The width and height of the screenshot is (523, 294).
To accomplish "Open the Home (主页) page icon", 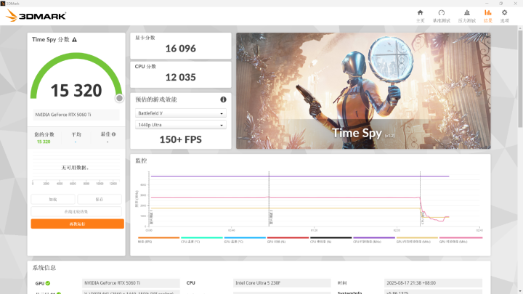I will (x=420, y=15).
